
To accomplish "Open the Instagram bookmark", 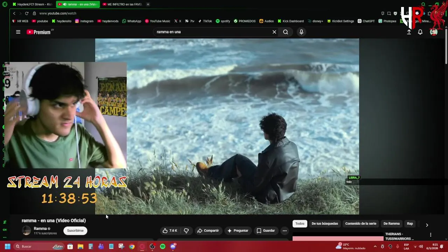I will pos(84,21).
